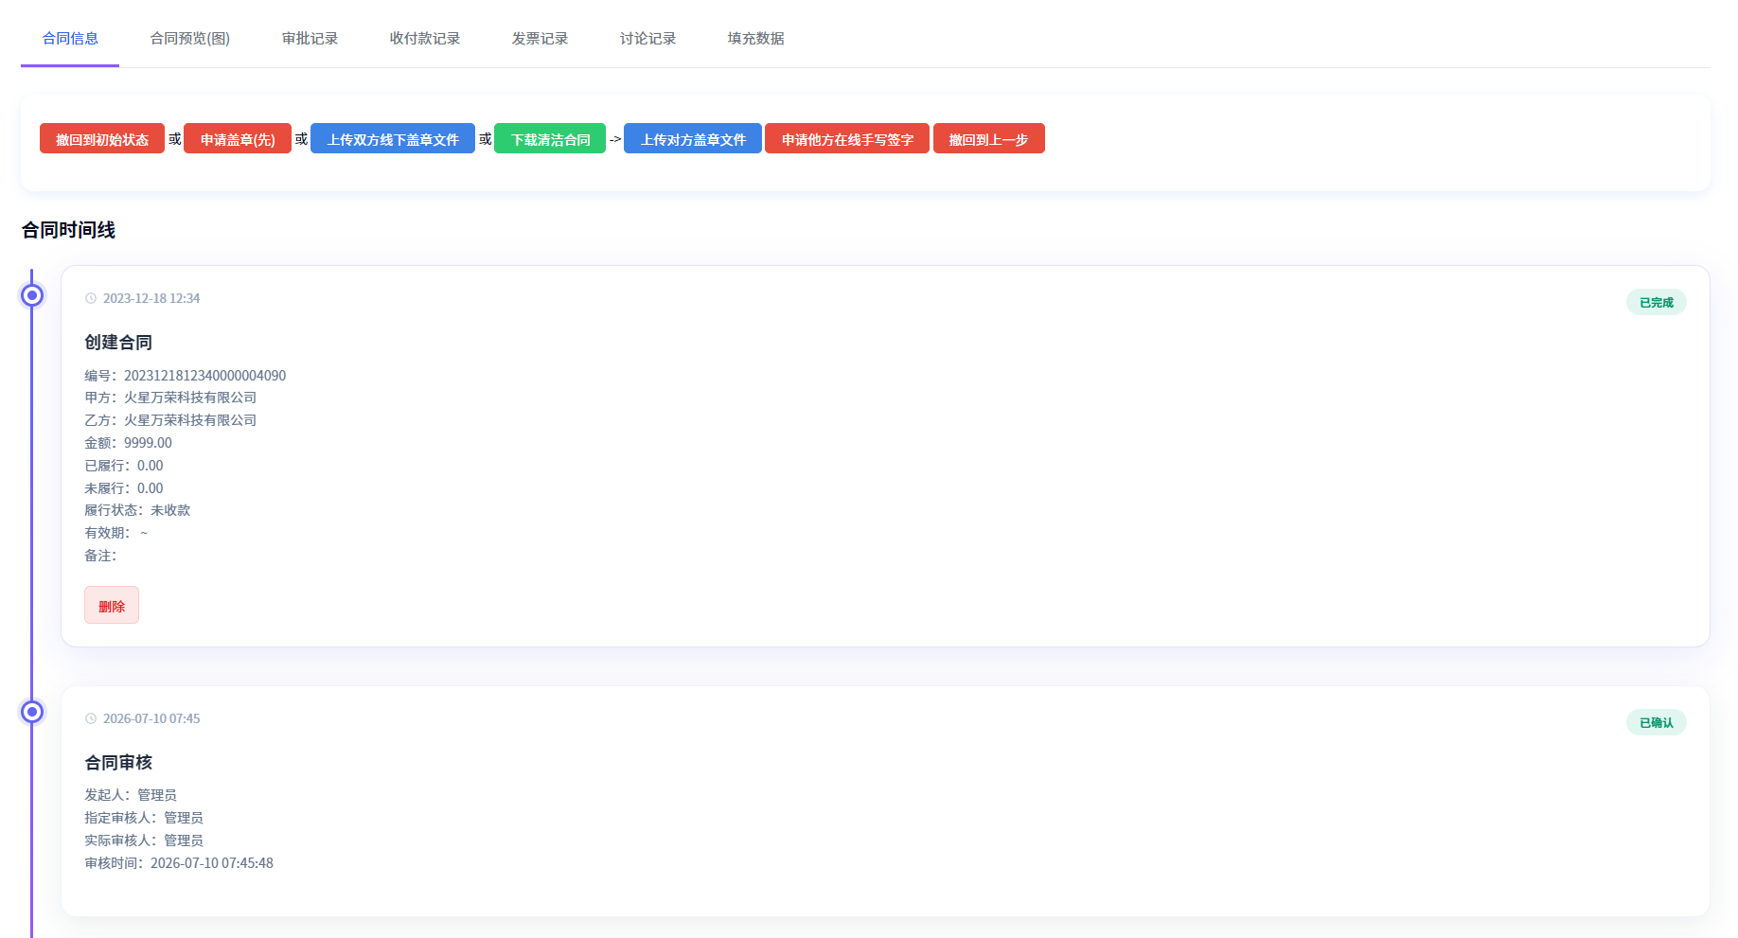
Task: Open the 合同信息 tab
Action: (x=70, y=39)
